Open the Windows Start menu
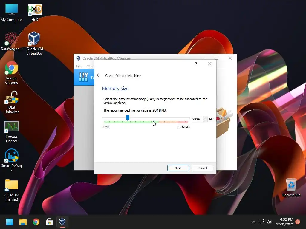This screenshot has height=229, width=306. 10,222
